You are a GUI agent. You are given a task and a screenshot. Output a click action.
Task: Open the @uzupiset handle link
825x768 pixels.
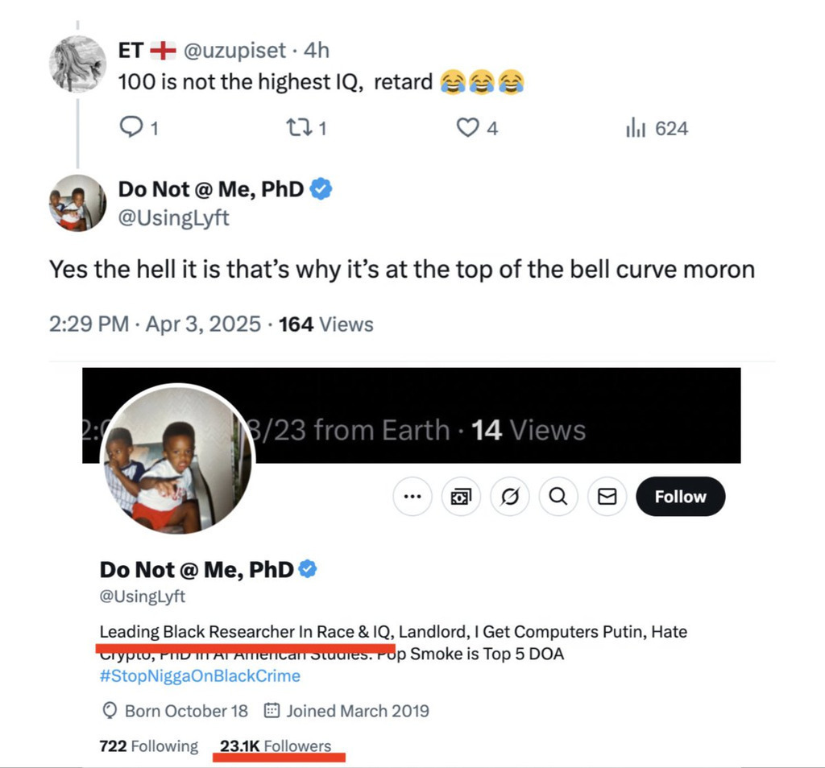(x=234, y=51)
